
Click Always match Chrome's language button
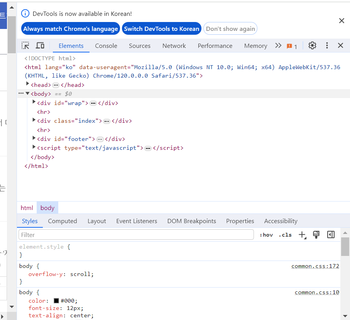[71, 29]
